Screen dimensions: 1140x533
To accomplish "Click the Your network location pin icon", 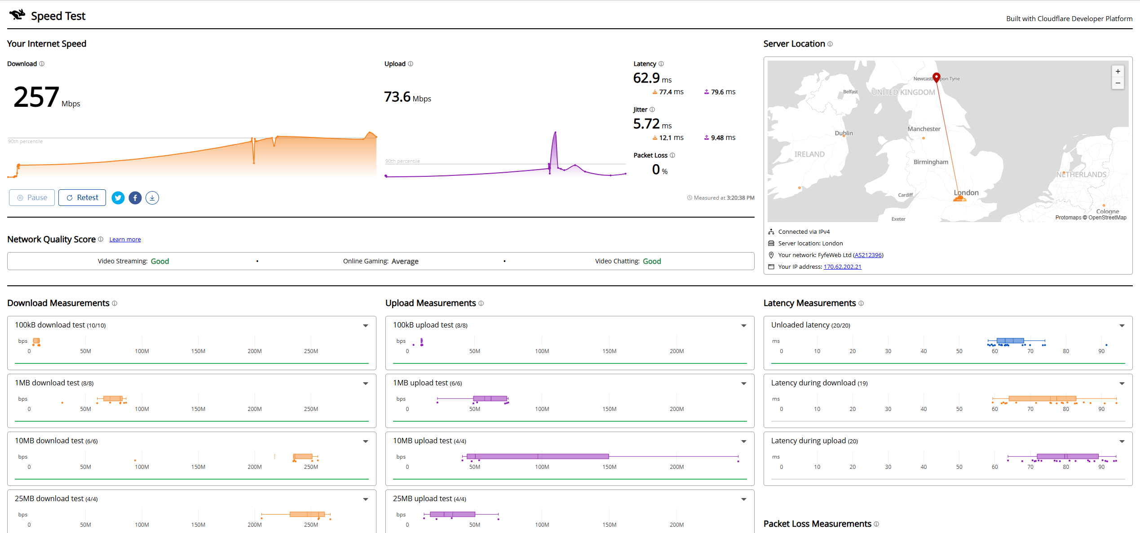I will point(771,255).
